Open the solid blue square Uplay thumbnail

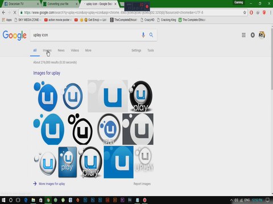[118, 162]
